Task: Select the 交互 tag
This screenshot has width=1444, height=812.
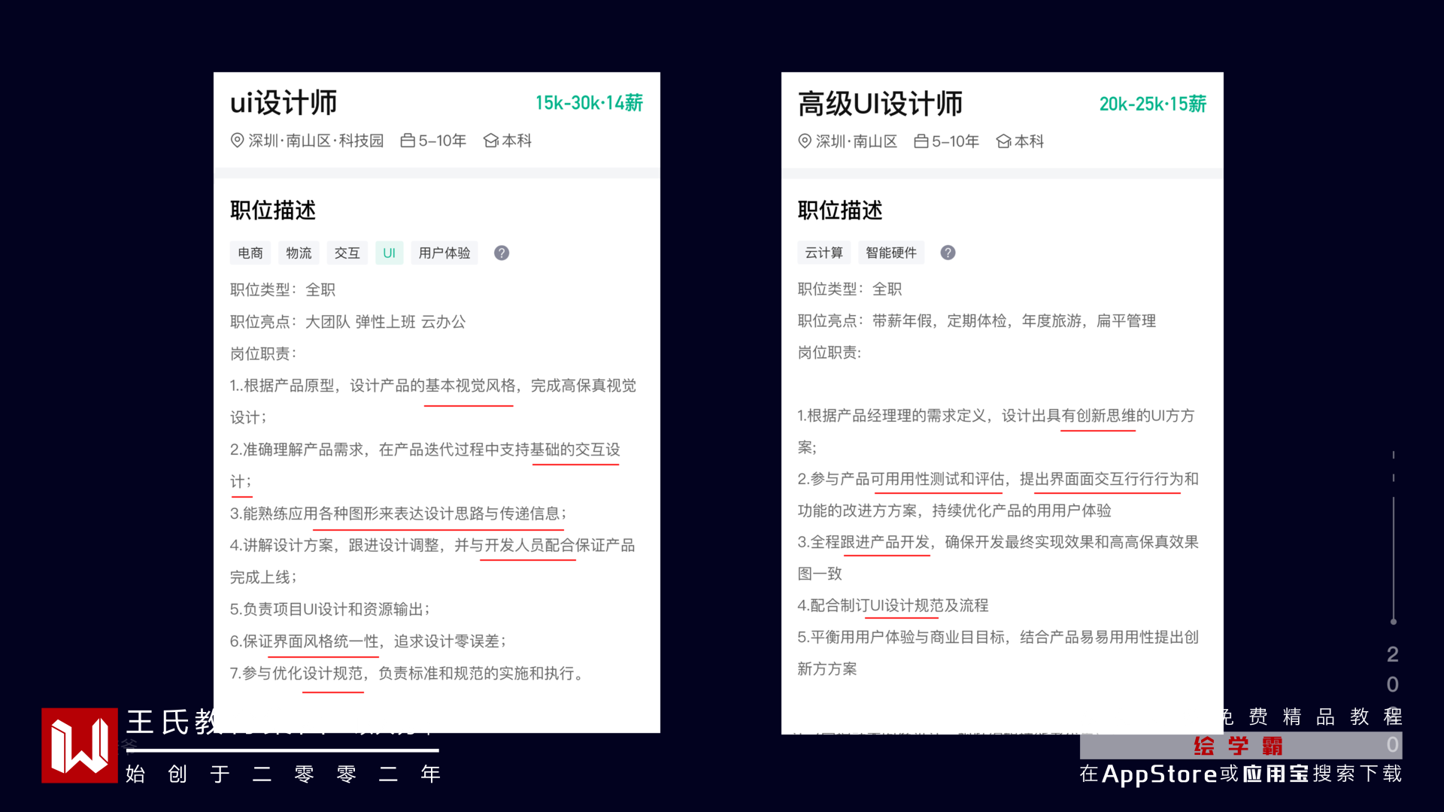Action: (347, 253)
